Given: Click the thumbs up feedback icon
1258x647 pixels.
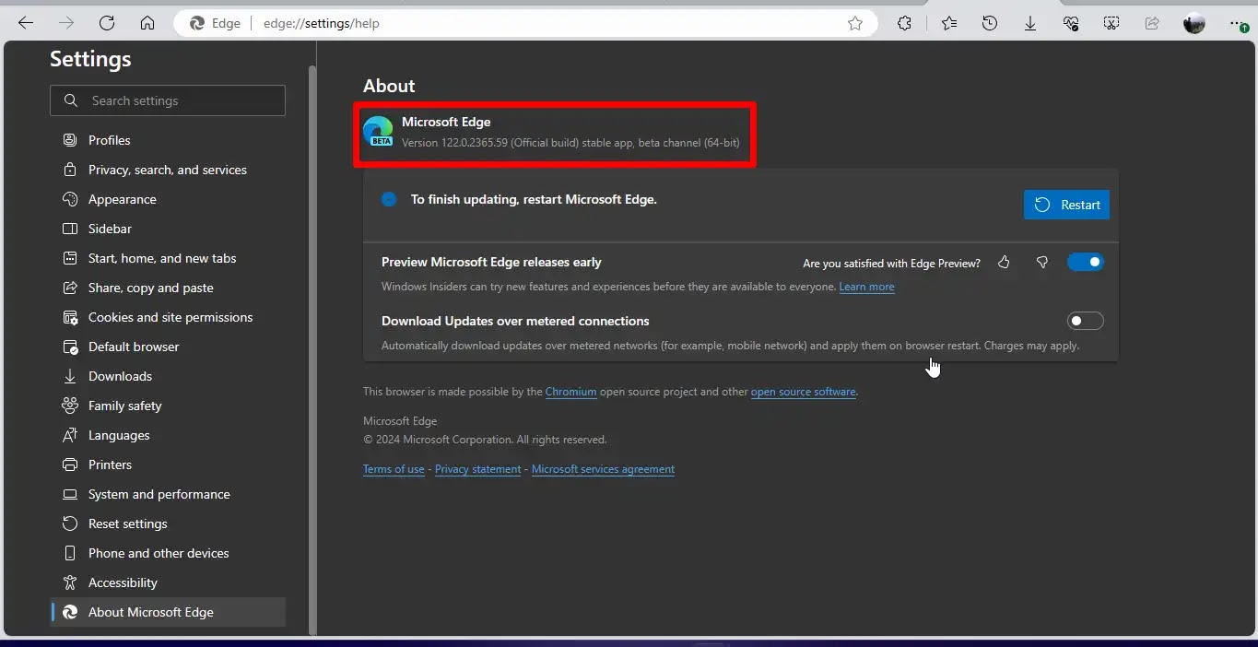Looking at the screenshot, I should pos(1004,263).
